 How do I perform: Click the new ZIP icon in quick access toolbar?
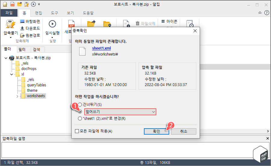12,4
